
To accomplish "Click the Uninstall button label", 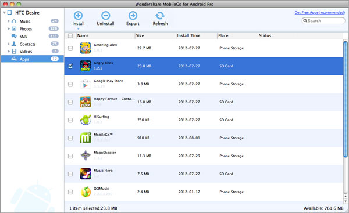I will 105,24.
